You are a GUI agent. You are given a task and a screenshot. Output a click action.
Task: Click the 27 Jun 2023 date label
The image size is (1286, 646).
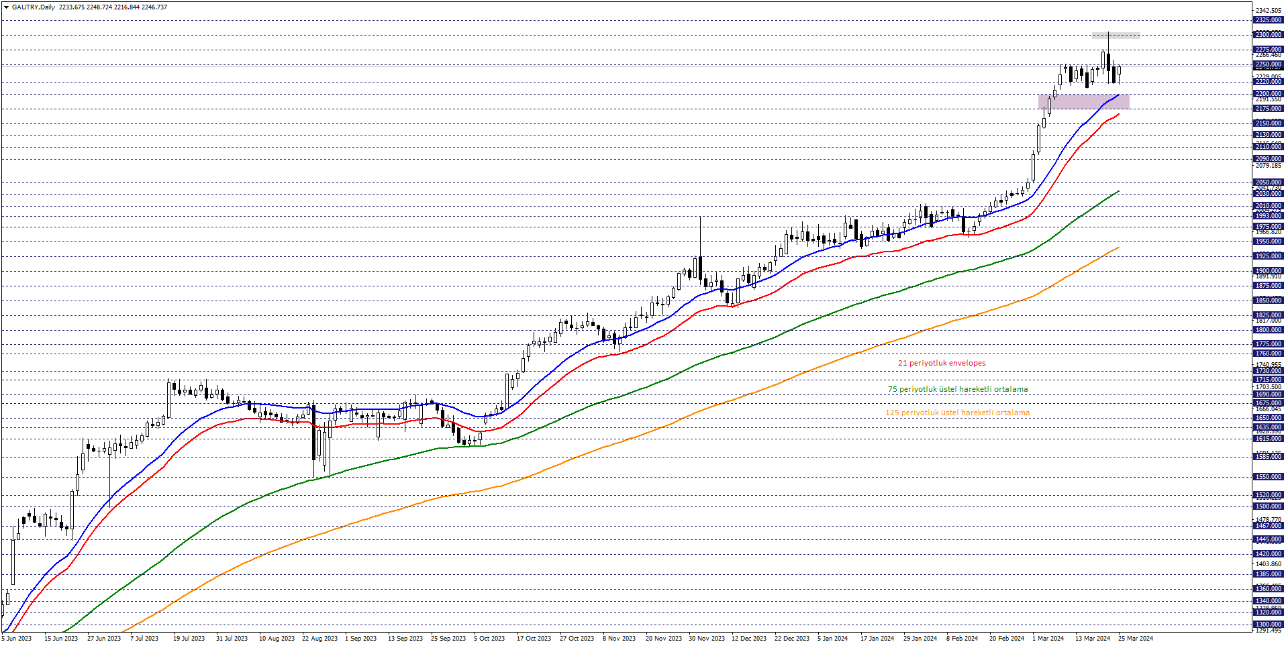104,639
